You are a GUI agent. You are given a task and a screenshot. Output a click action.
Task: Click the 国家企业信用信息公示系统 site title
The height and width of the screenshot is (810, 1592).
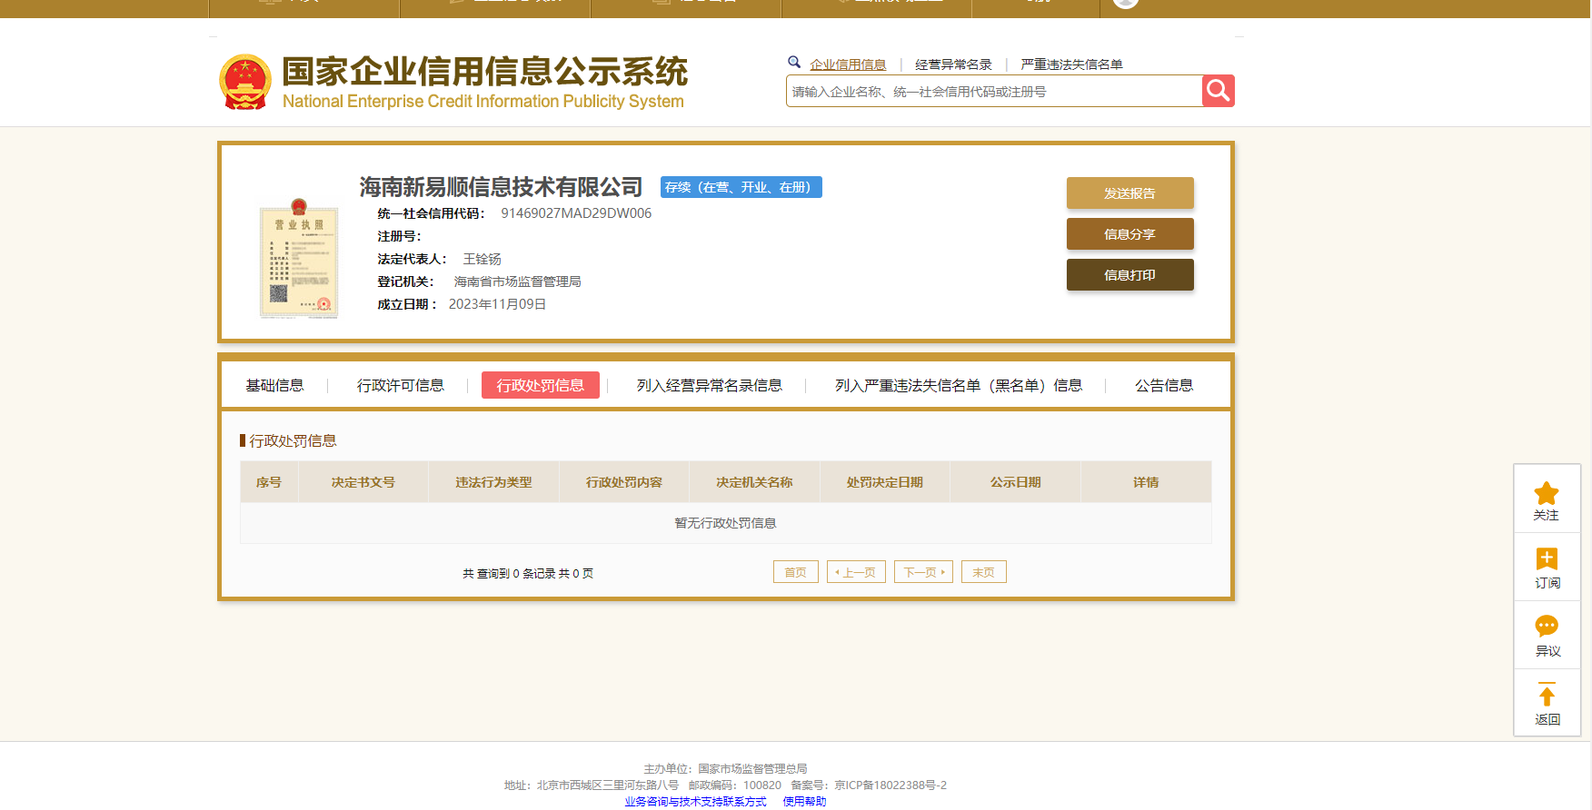(484, 72)
